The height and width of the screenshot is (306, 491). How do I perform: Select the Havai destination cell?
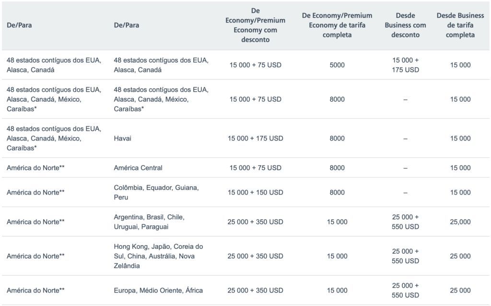coord(122,138)
